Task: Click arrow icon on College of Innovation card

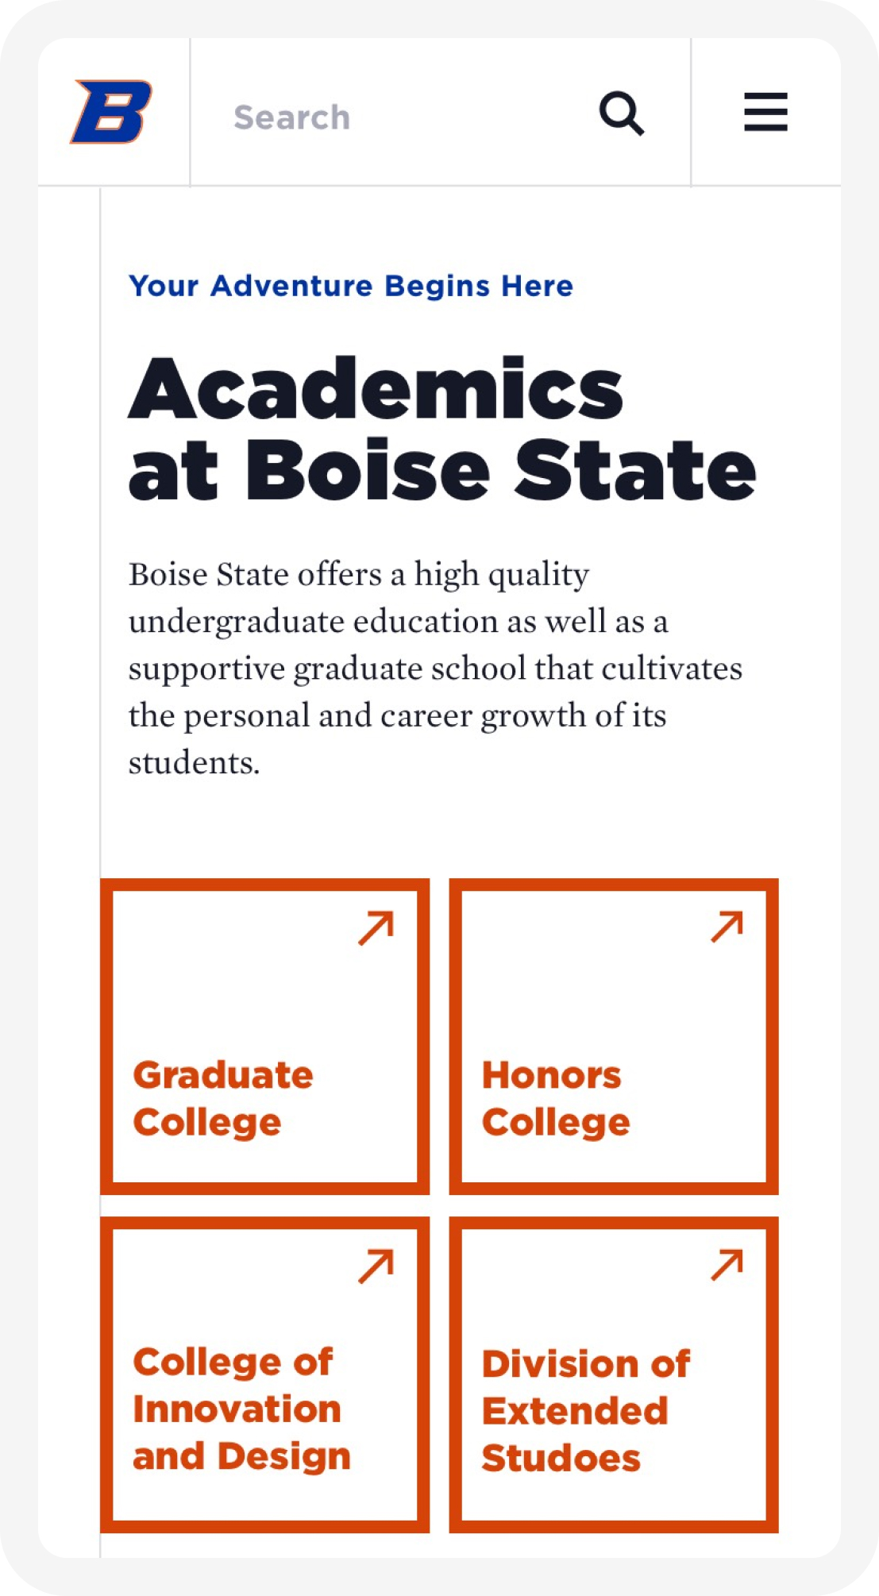Action: 376,1266
